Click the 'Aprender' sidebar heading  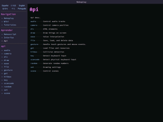click(x=7, y=30)
